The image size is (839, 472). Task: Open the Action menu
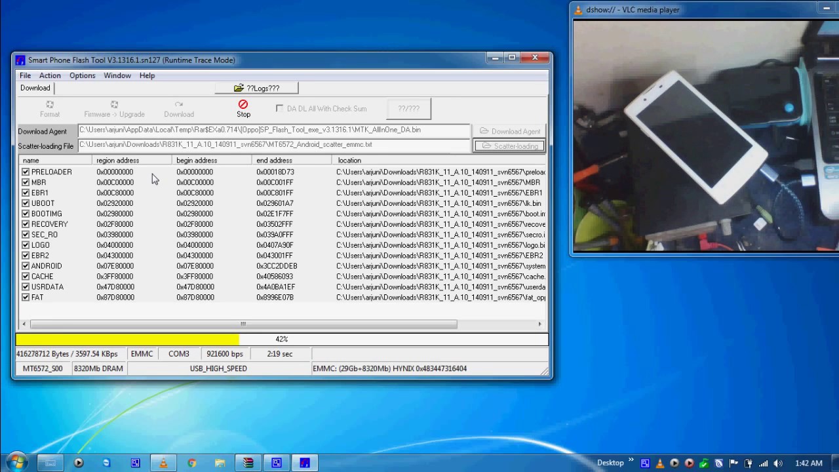(50, 75)
